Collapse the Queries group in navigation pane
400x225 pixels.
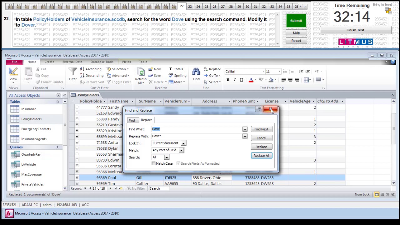click(x=57, y=147)
